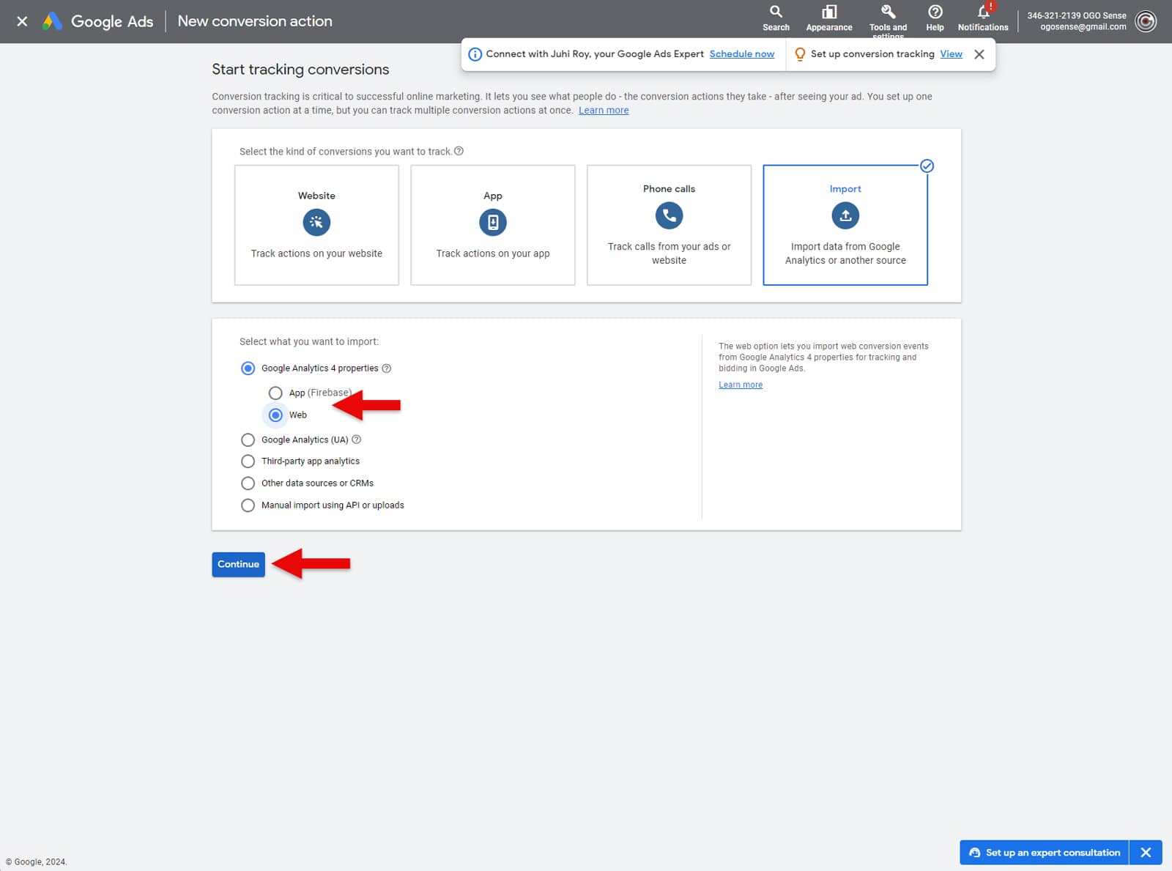Open the Appearance panel
Screen dimensions: 1172x871
pos(828,18)
